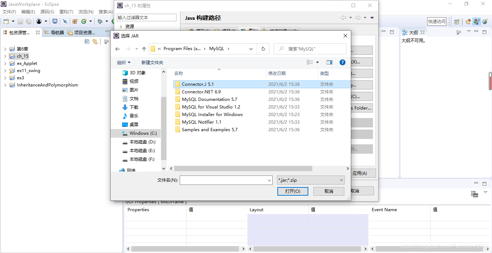Switch to the WindowBuilder globe perspective icon
Screen dimensions: 492x253
pyautogui.click(x=485, y=22)
